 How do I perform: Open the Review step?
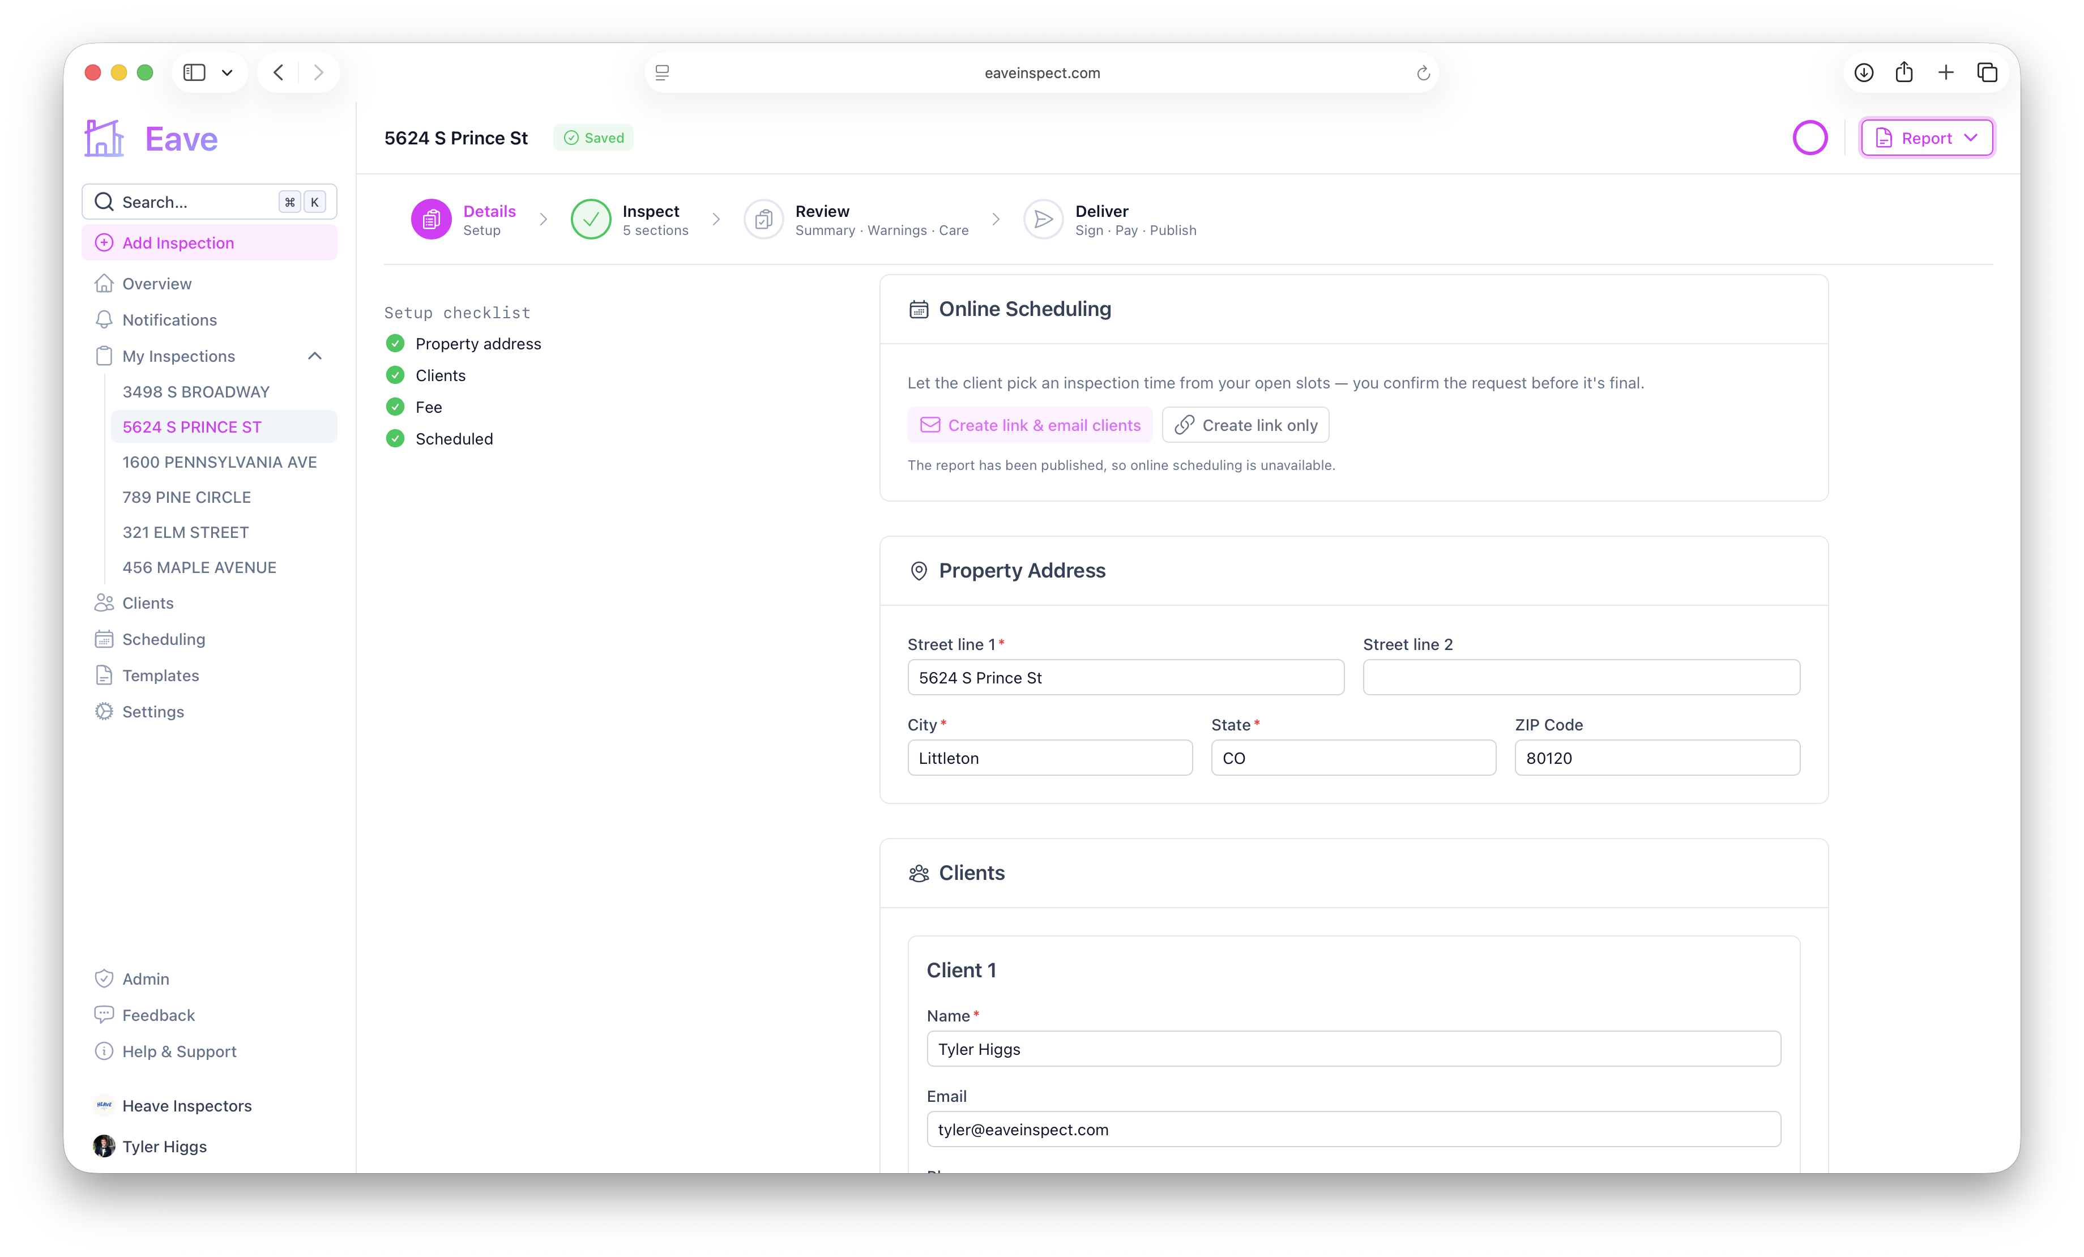point(856,220)
